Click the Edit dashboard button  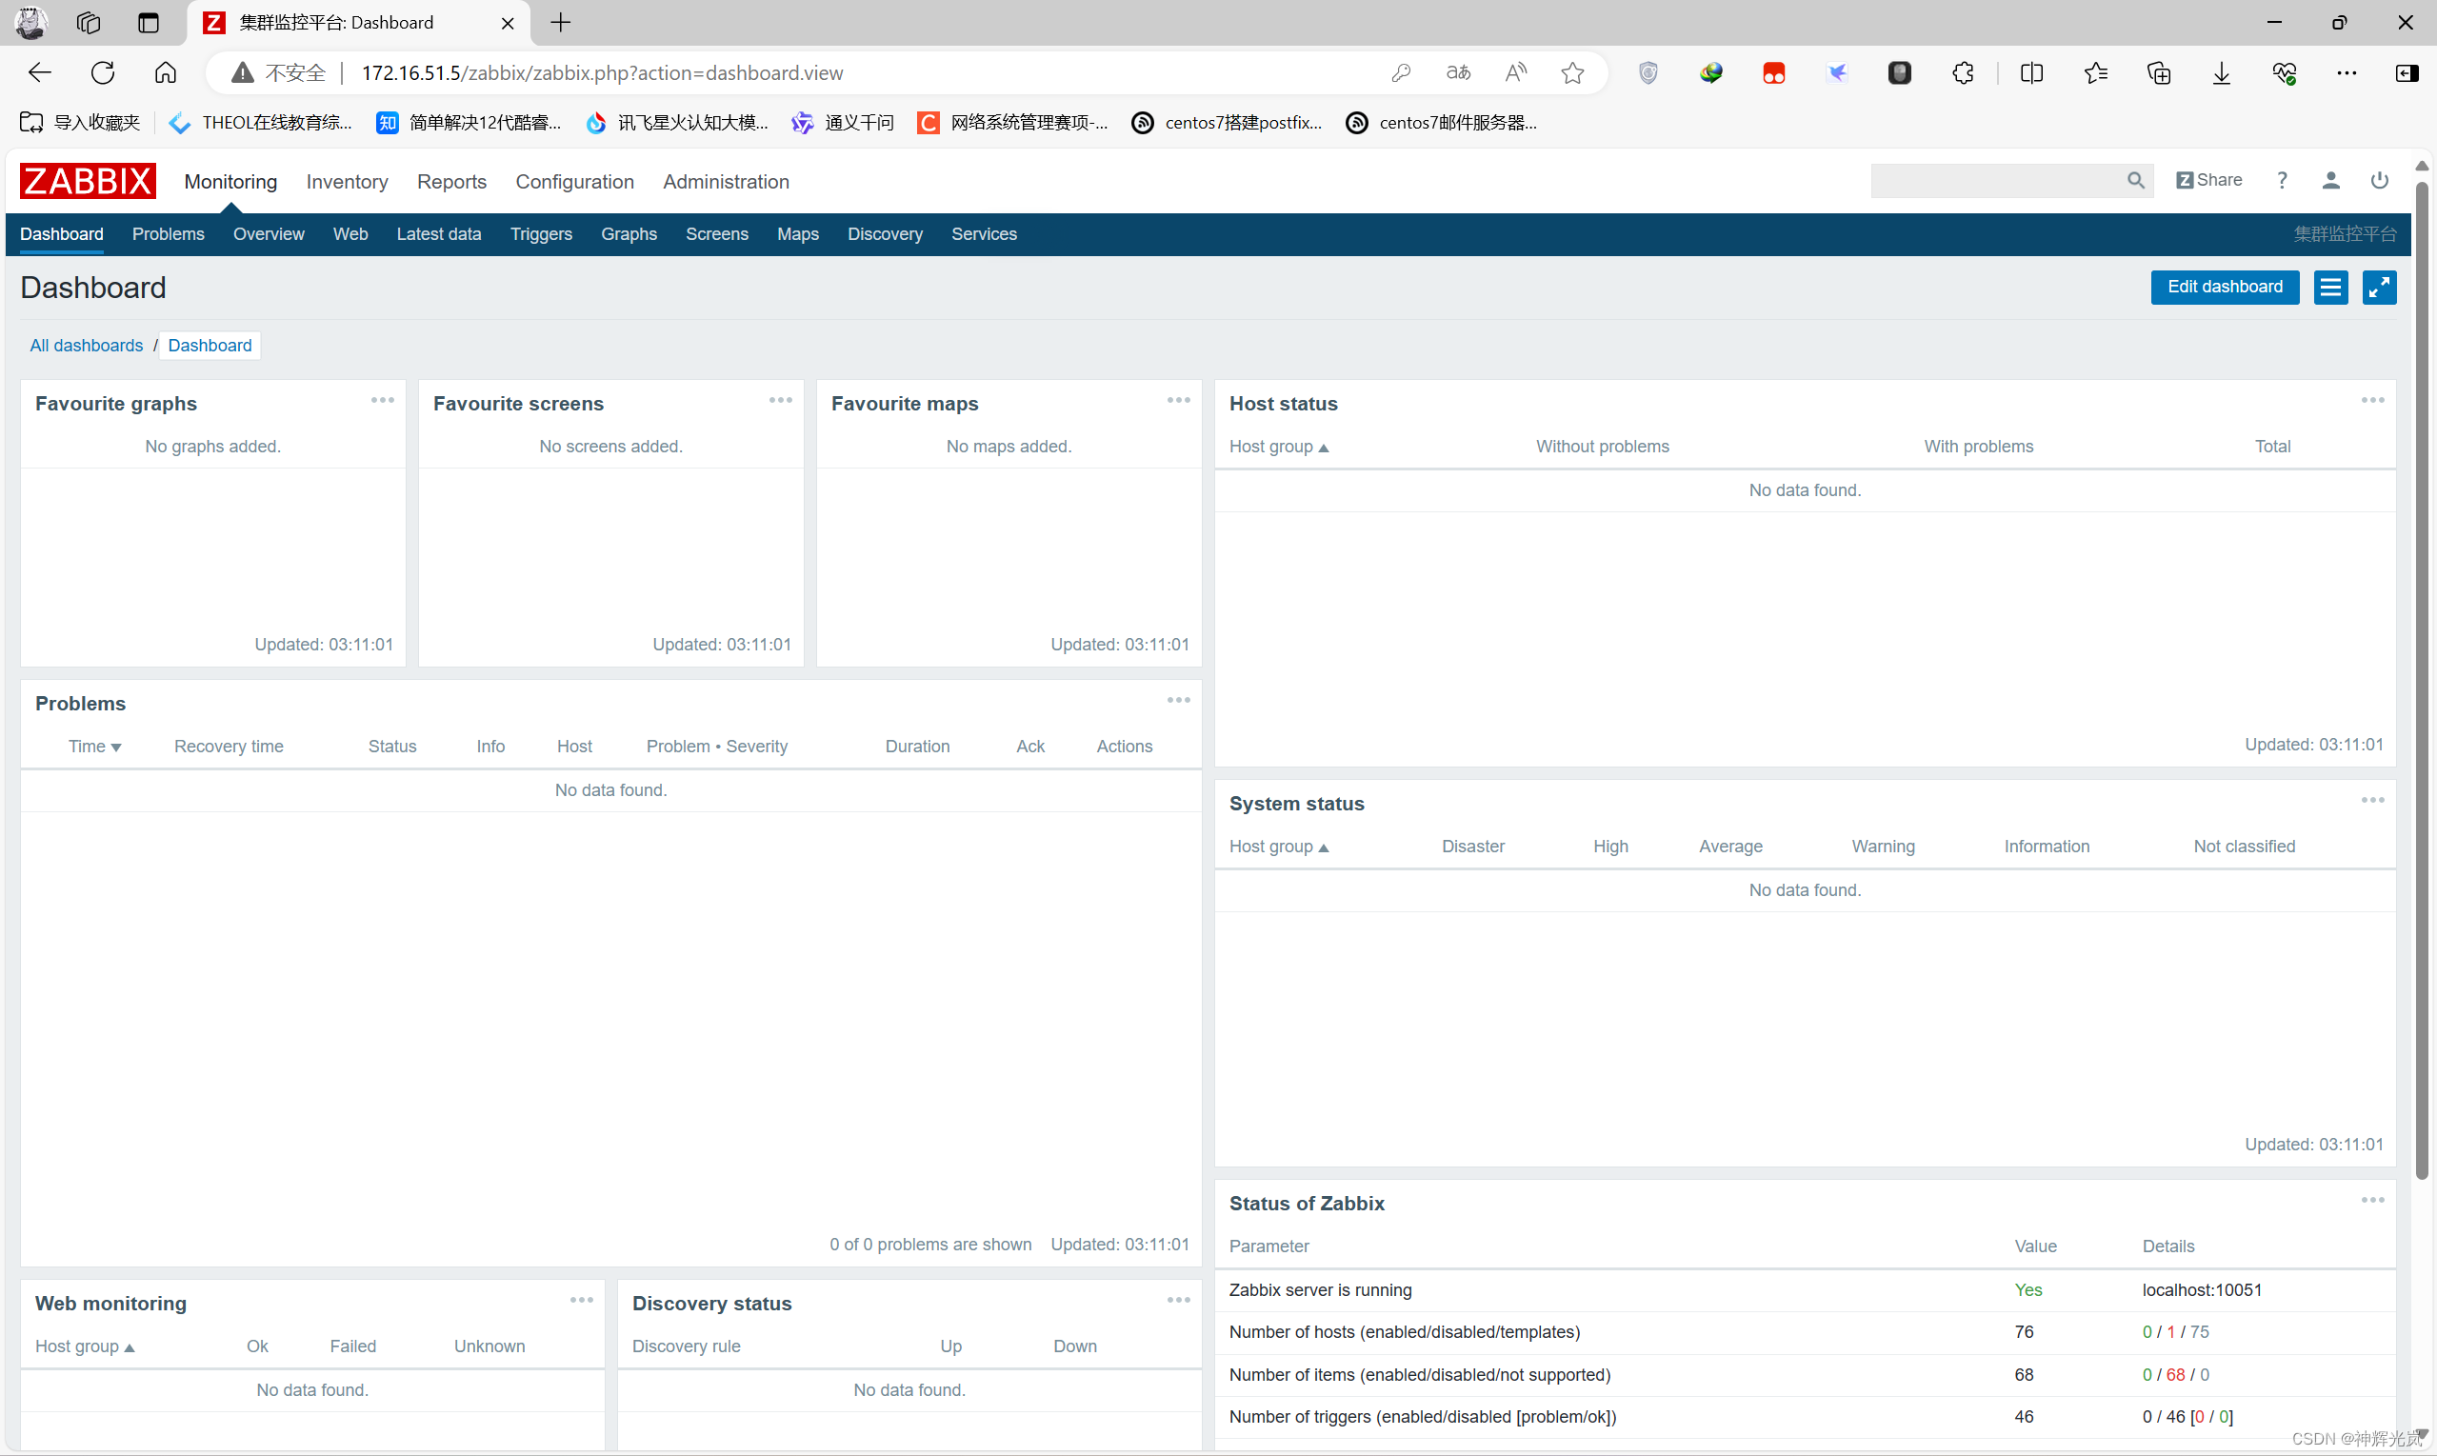point(2224,288)
